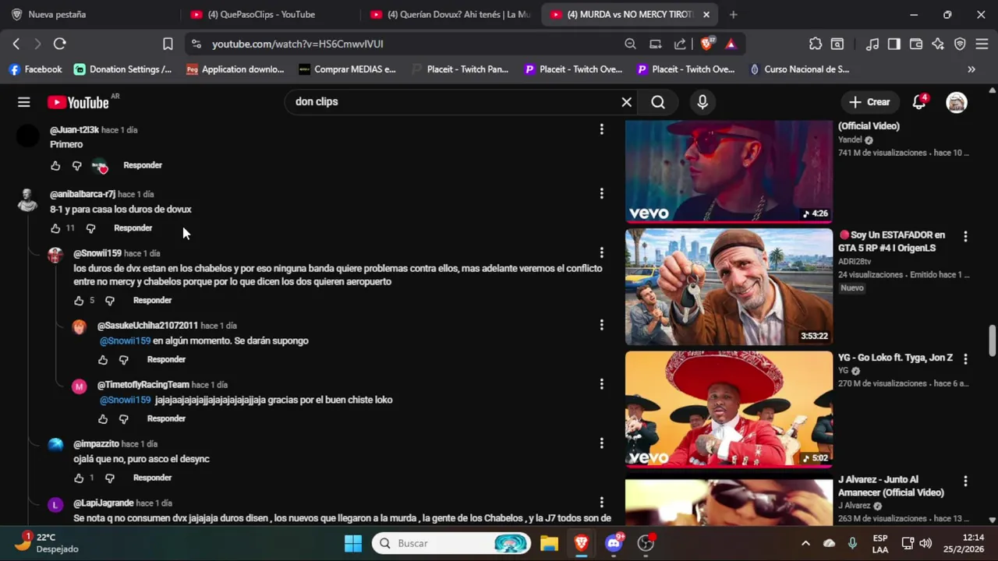The width and height of the screenshot is (998, 561).
Task: Click the address bar URL
Action: coord(297,44)
